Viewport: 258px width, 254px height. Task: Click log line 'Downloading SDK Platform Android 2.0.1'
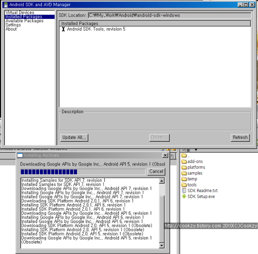(x=77, y=201)
